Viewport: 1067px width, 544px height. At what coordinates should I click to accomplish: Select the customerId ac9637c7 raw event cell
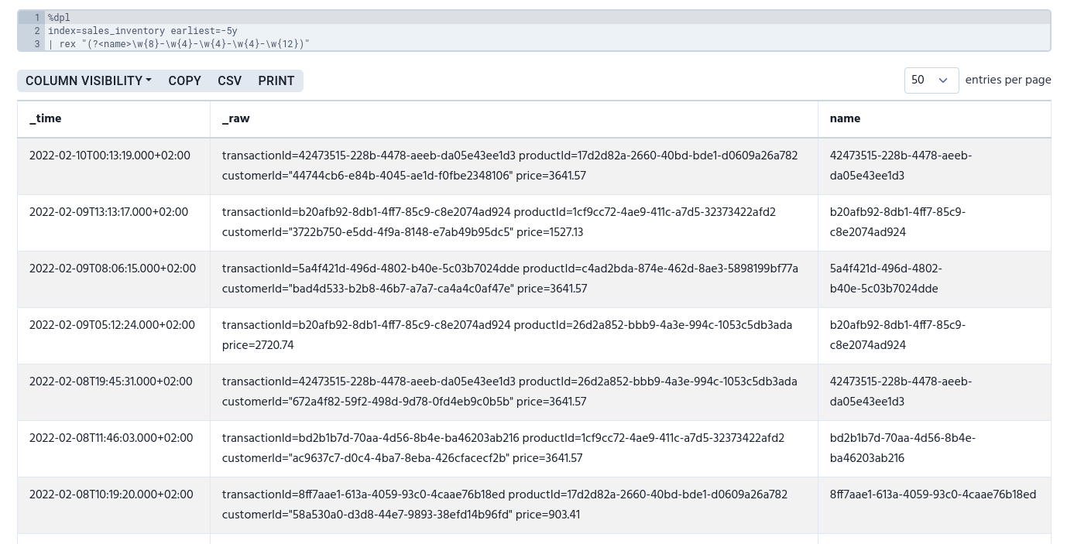(503, 449)
